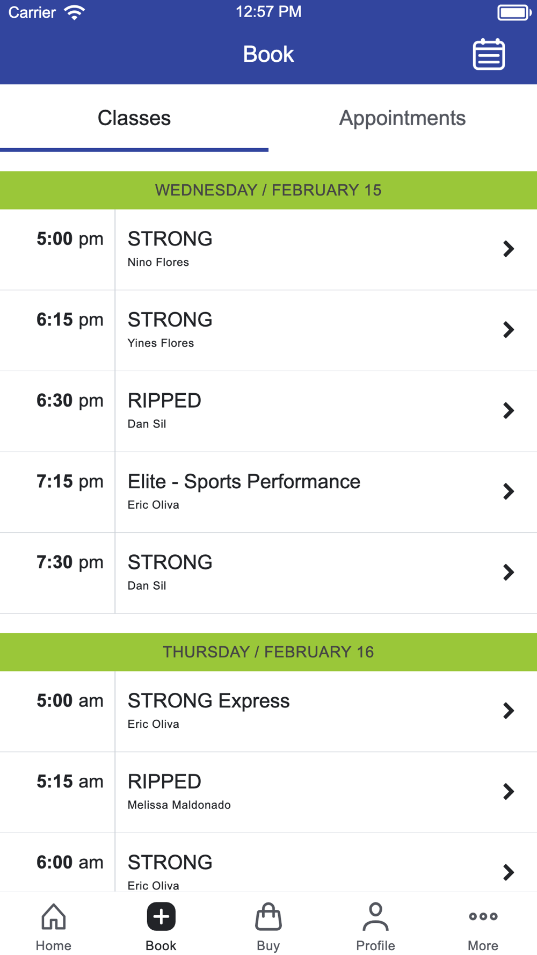Select 6:00 am STRONG with Eric Oliva
The width and height of the screenshot is (537, 955).
(268, 863)
